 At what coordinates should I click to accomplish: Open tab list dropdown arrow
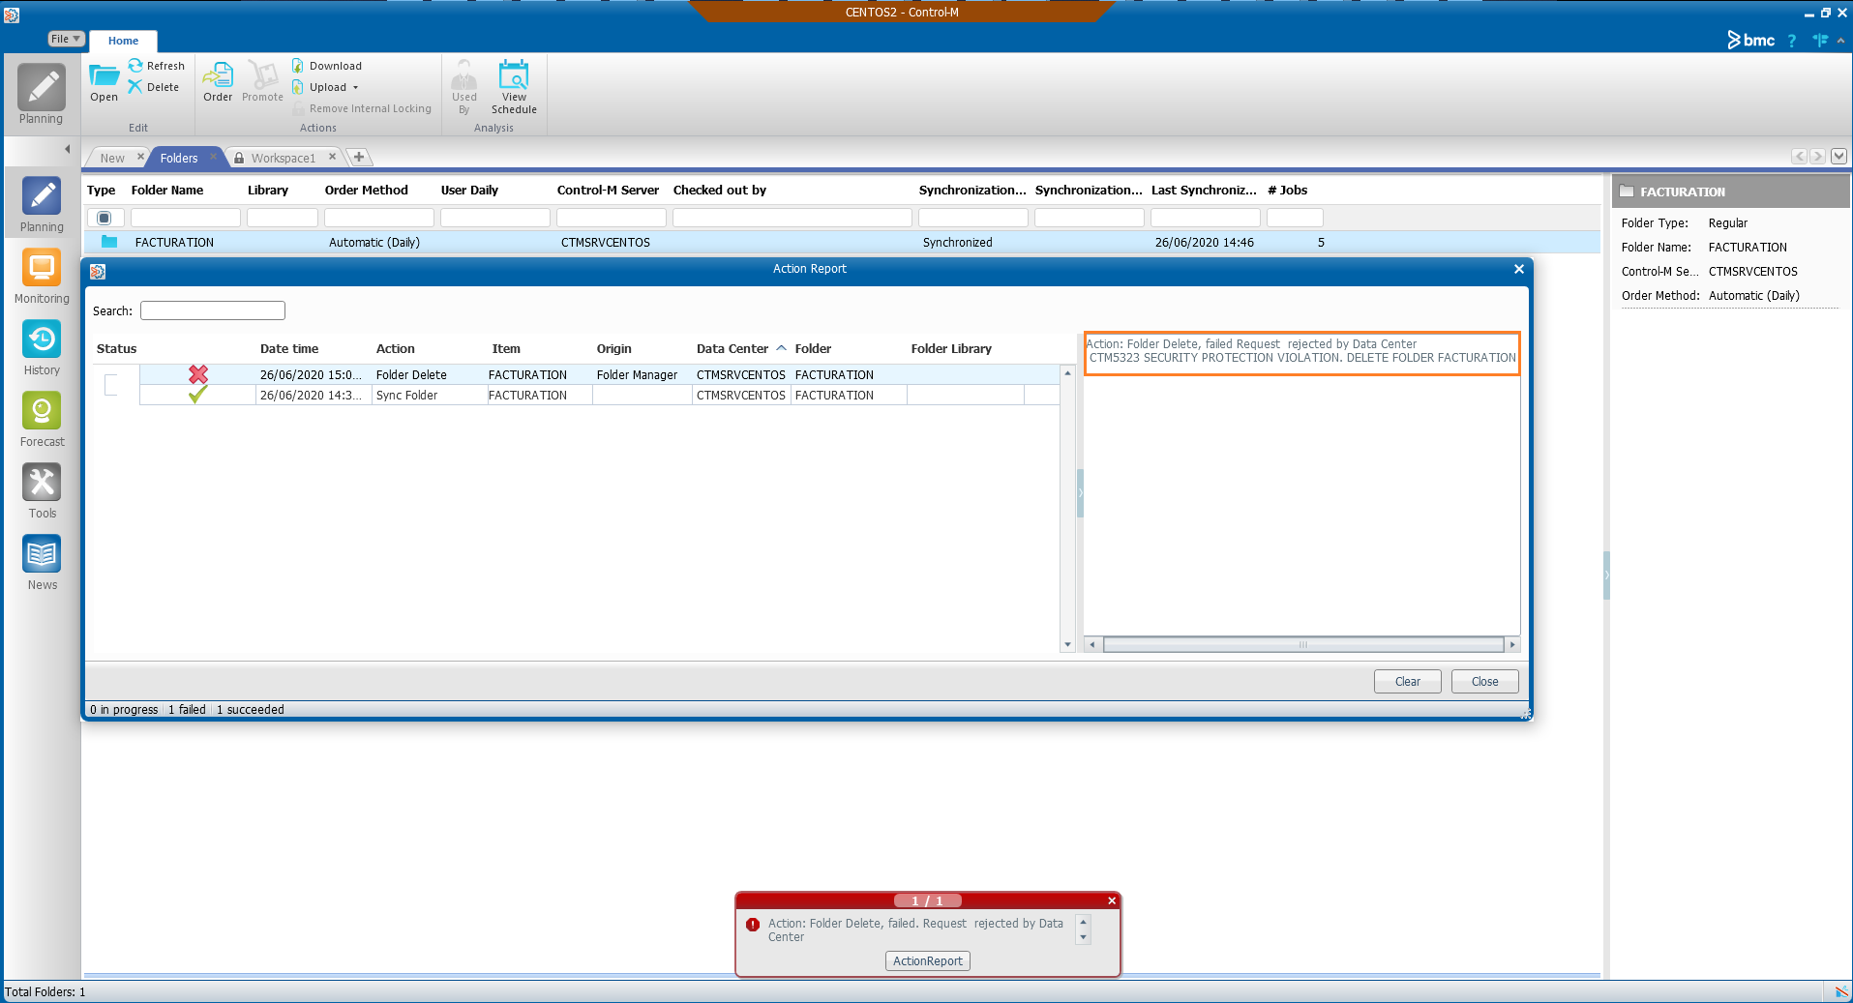click(1838, 157)
